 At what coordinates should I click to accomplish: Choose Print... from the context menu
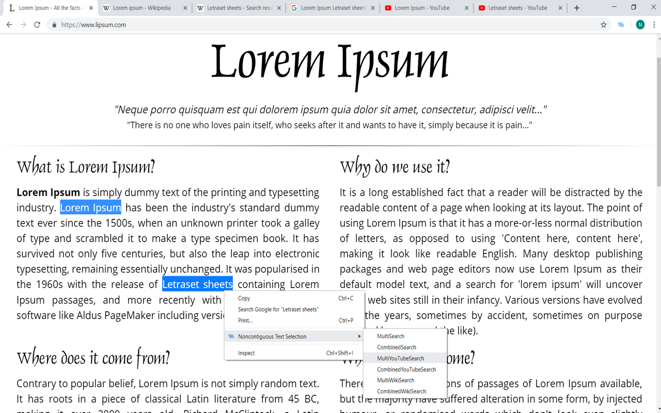click(x=245, y=320)
